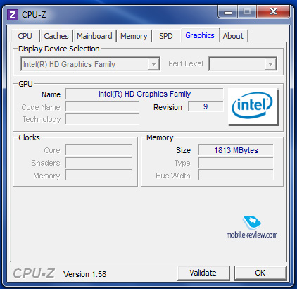Click the GPU Name field
Viewport: 297px width, 289px height.
pos(144,94)
